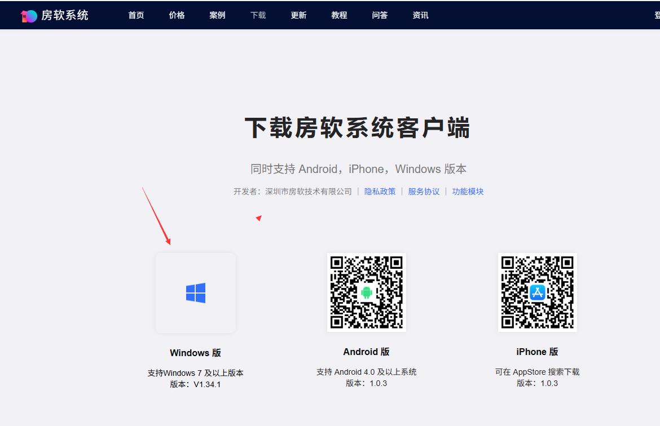Screen dimensions: 660x426
Task: Open the 隐私政策 link
Action: (380, 192)
